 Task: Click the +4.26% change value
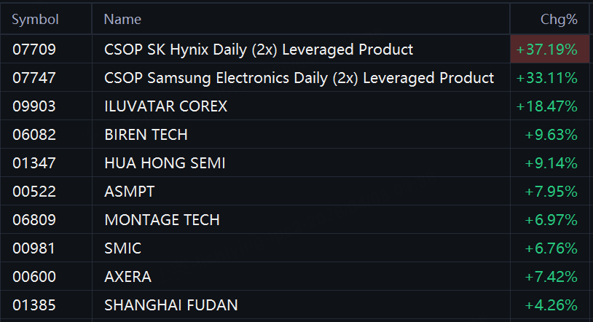click(551, 305)
